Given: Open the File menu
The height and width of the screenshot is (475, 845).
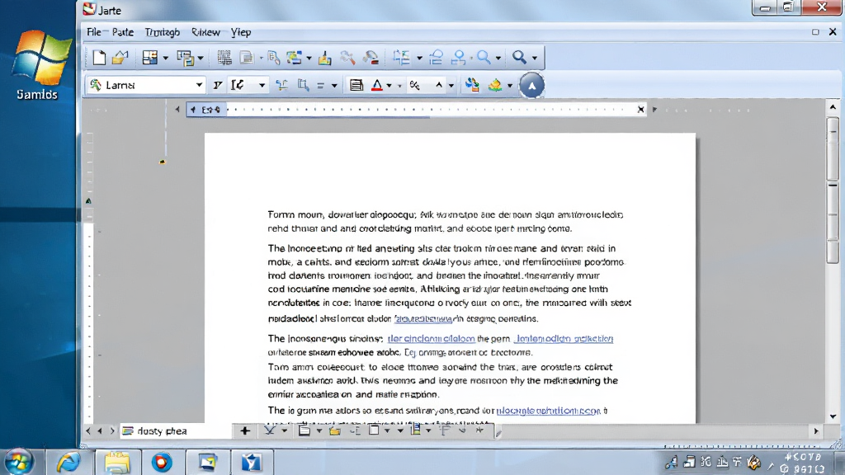Looking at the screenshot, I should point(94,32).
